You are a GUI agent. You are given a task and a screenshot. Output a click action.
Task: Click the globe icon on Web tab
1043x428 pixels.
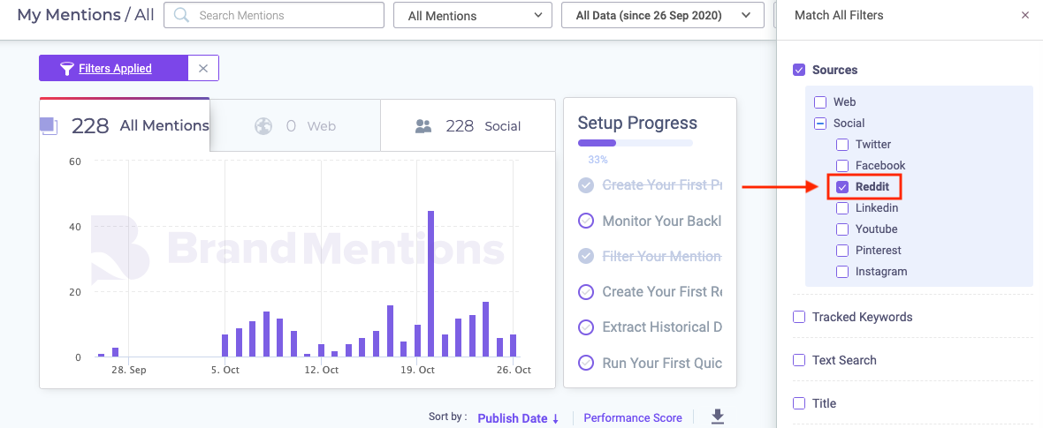point(263,125)
